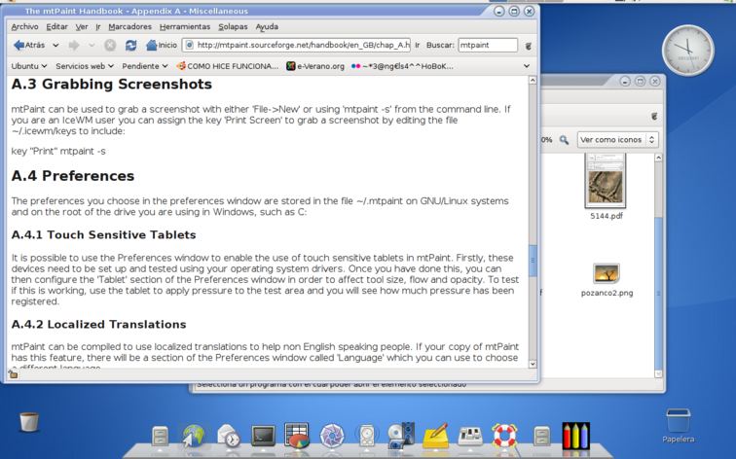Open the COMO HICE FUNCIONA bookmark
This screenshot has width=736, height=459.
click(x=228, y=66)
